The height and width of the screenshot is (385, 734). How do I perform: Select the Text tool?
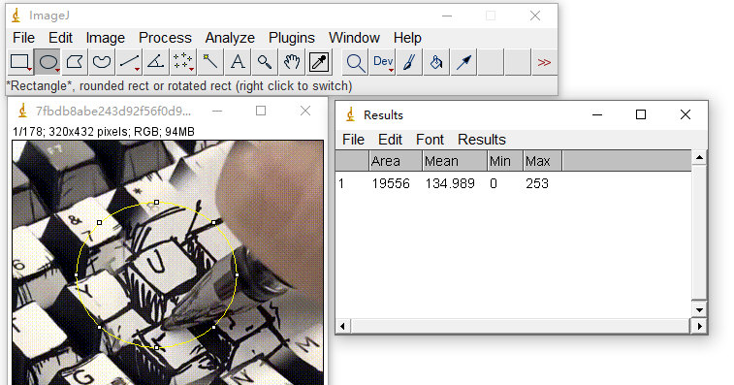coord(238,62)
